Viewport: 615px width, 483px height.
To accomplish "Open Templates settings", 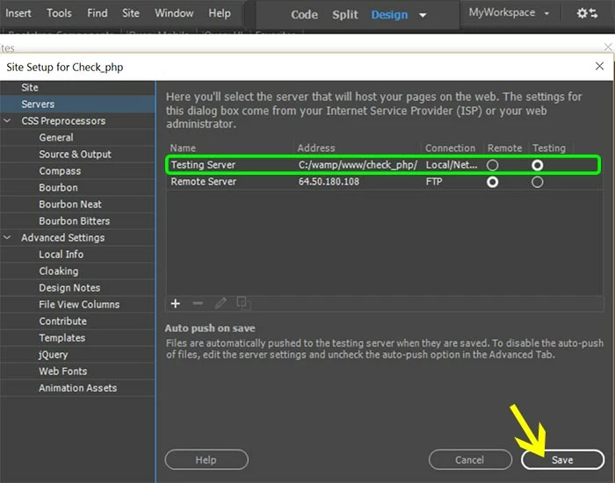I will coord(62,338).
